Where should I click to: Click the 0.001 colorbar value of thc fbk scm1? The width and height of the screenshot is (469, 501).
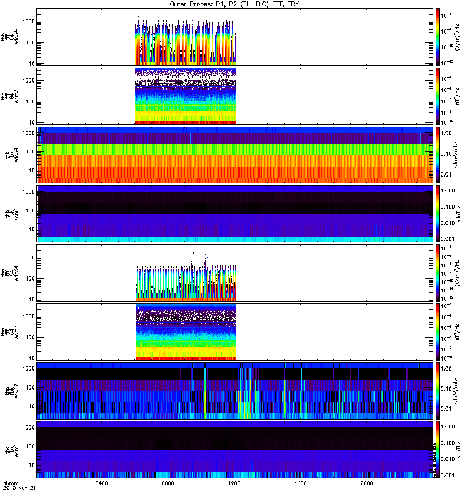(448, 475)
